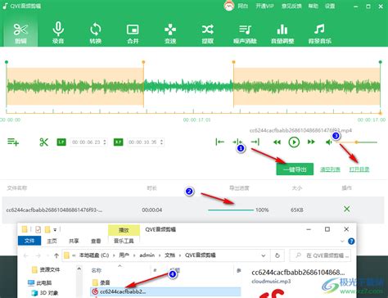Edit the start time field 00:00:06.23
This screenshot has width=388, height=298.
86,142
